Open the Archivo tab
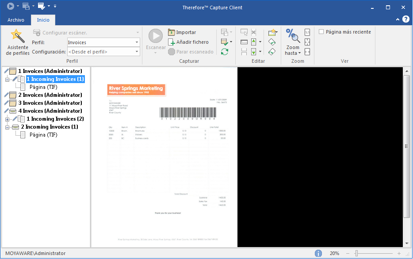413x259 pixels. 16,20
